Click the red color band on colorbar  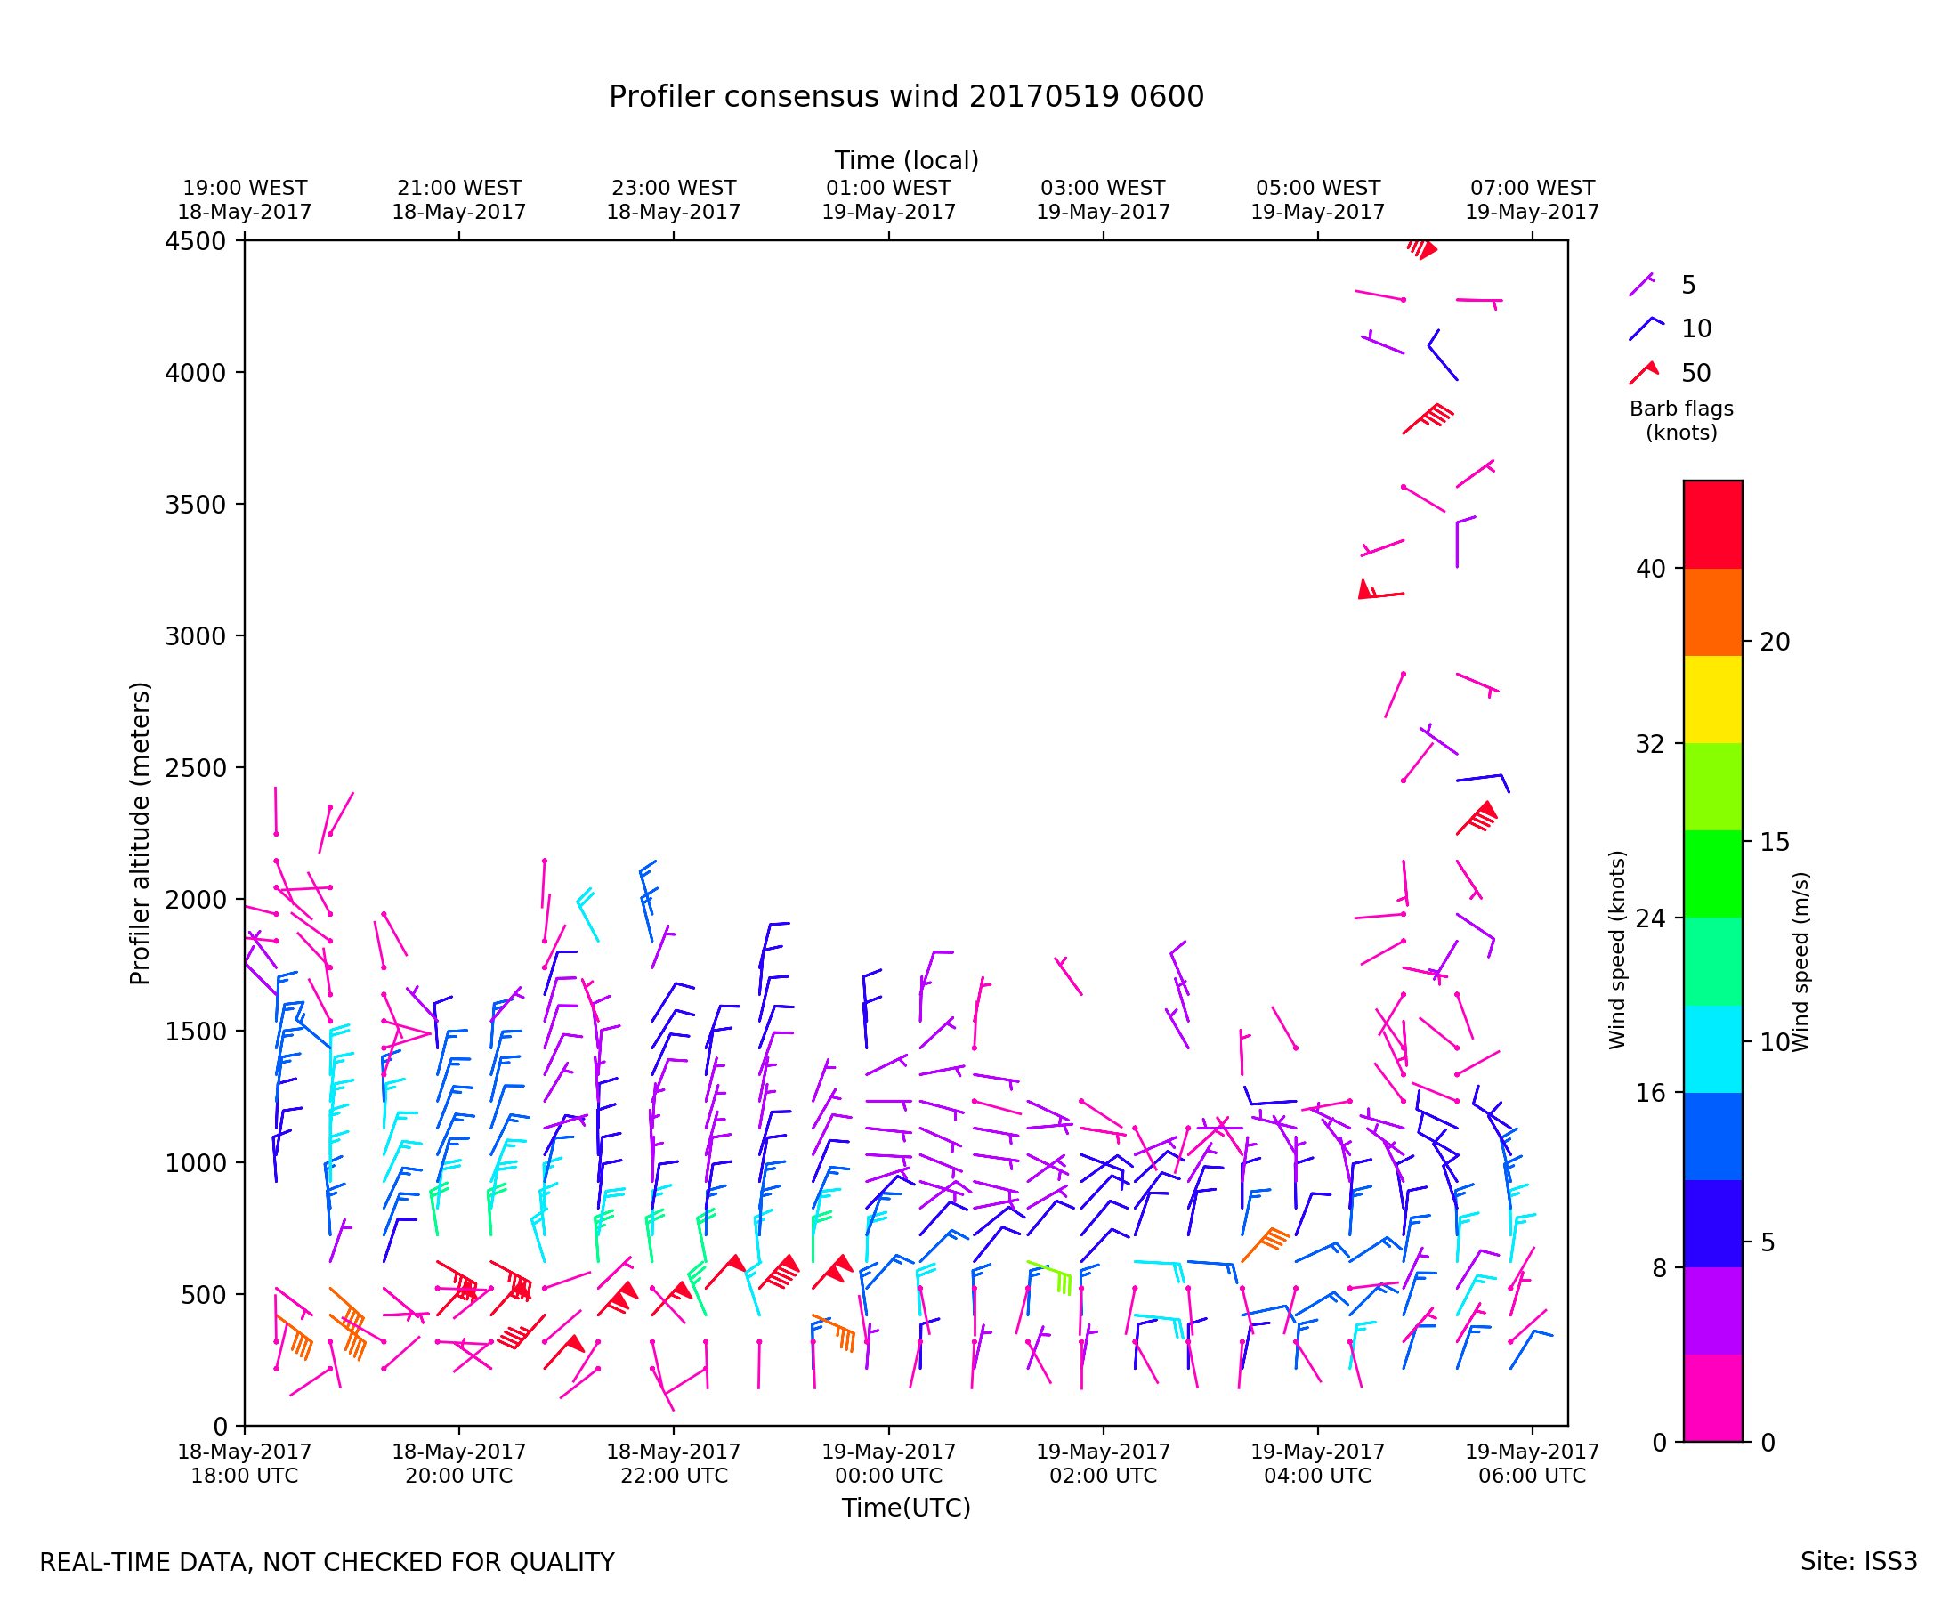[1712, 524]
